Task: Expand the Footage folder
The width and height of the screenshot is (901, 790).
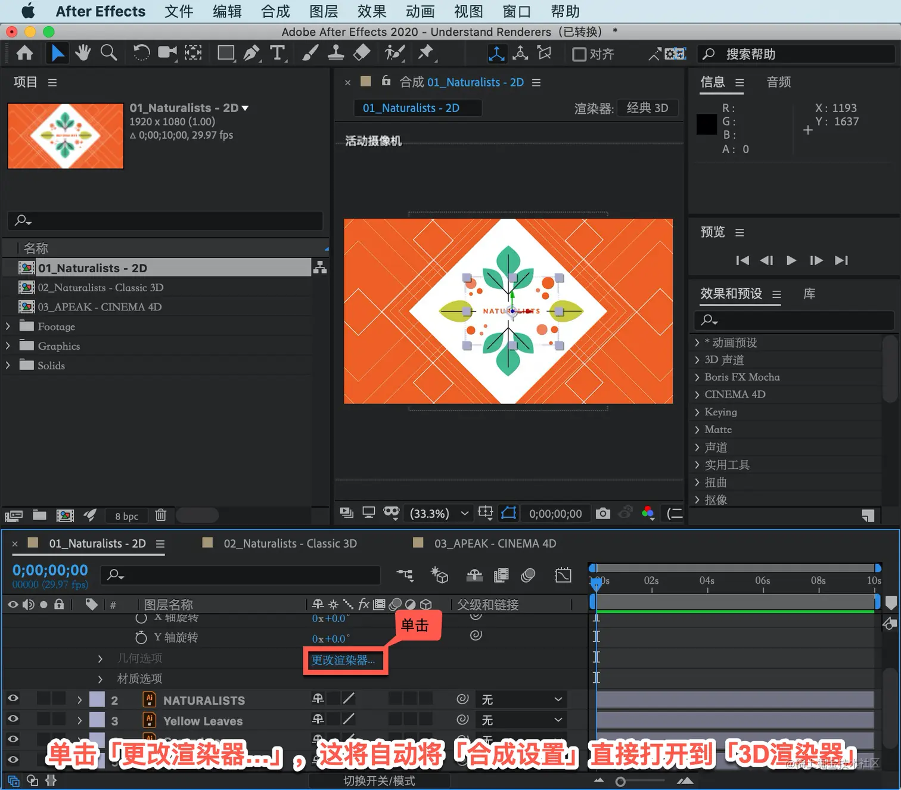Action: point(8,326)
